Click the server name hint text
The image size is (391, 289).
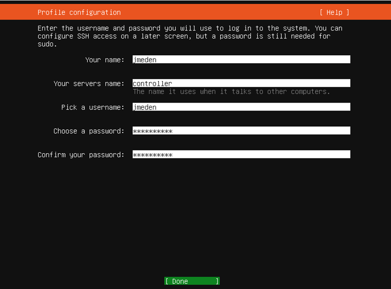coord(231,92)
